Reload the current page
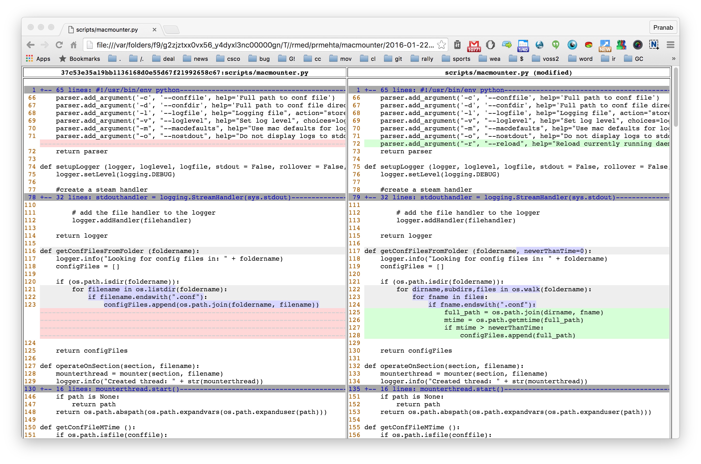This screenshot has width=701, height=464. click(x=59, y=45)
